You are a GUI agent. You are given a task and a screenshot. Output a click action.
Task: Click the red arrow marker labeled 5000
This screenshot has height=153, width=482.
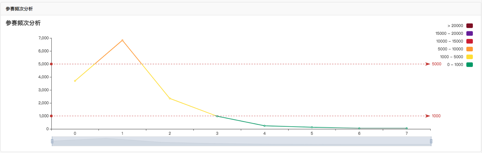428,64
